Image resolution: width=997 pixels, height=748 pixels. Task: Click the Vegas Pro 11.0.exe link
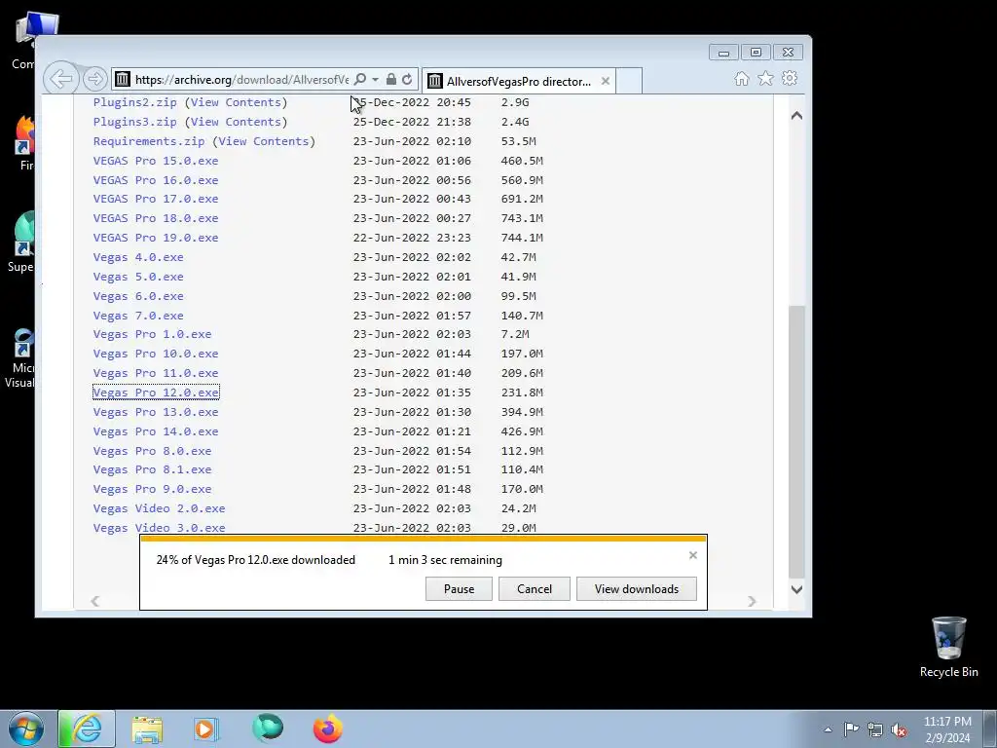point(156,373)
